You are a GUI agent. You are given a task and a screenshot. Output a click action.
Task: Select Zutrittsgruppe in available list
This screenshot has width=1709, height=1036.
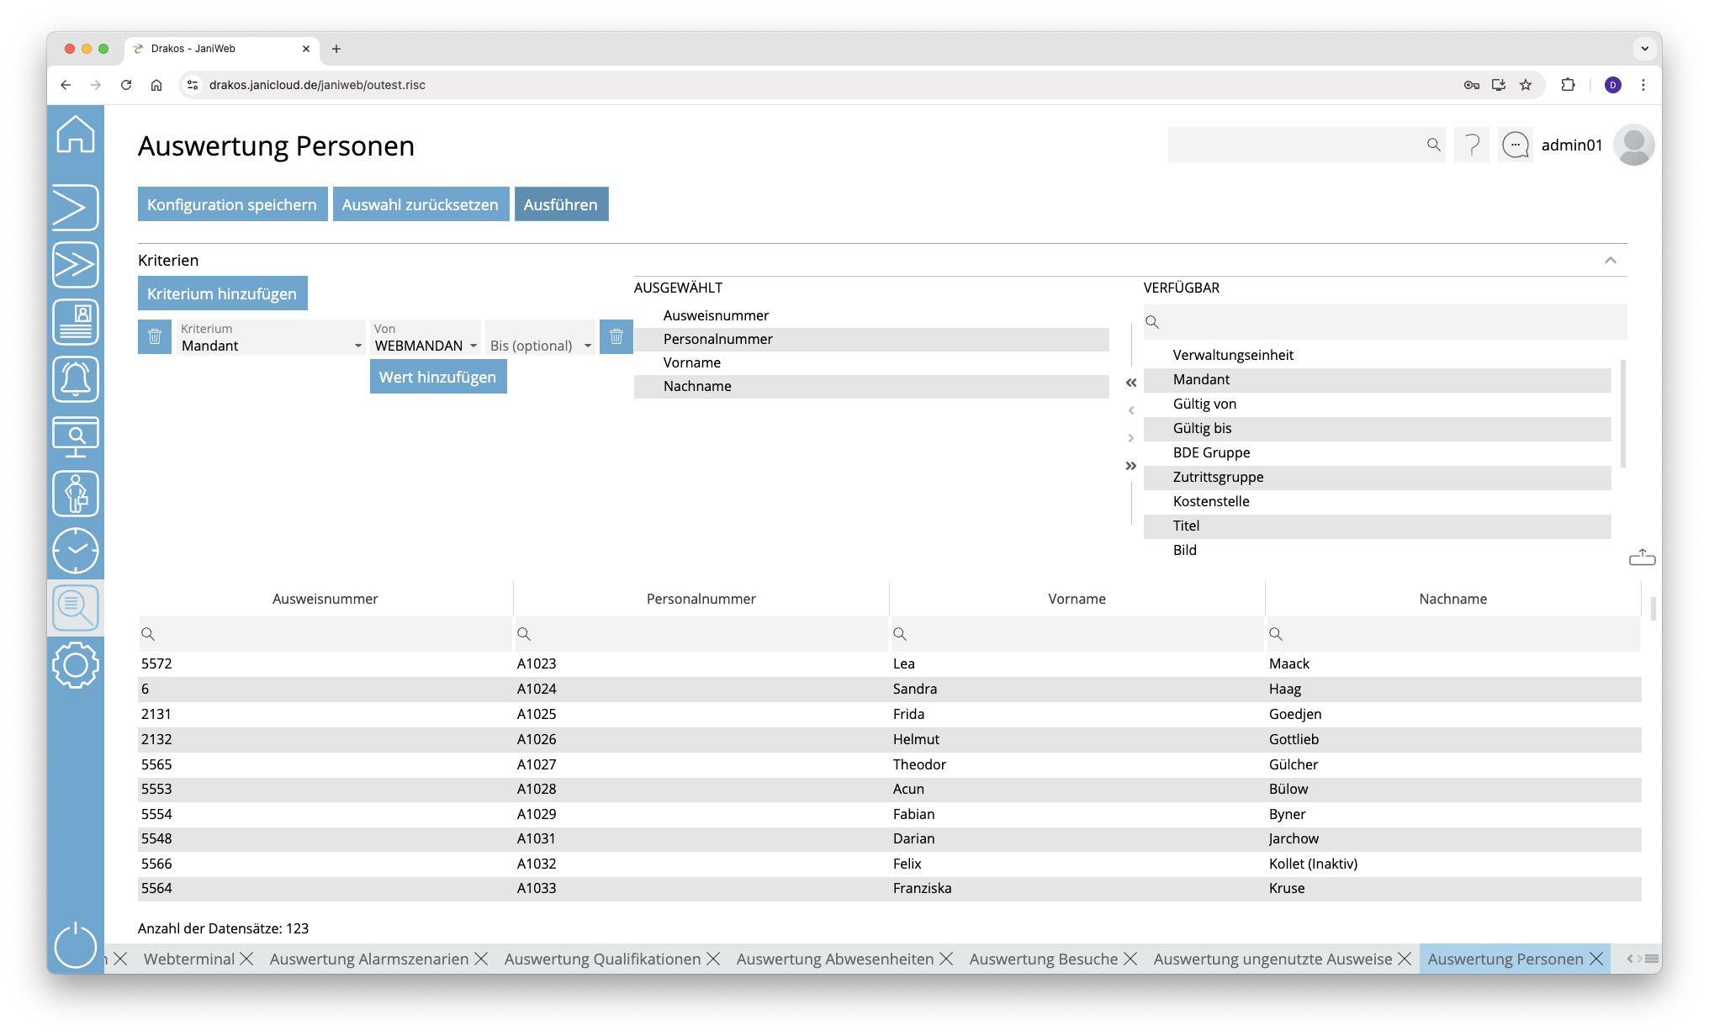click(1218, 477)
